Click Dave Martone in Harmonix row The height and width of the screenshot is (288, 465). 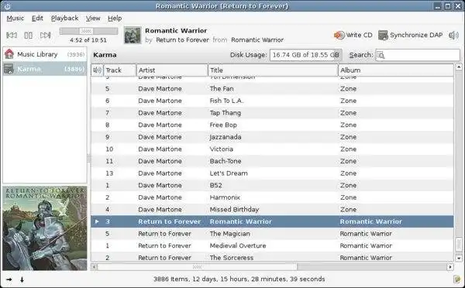(x=160, y=197)
